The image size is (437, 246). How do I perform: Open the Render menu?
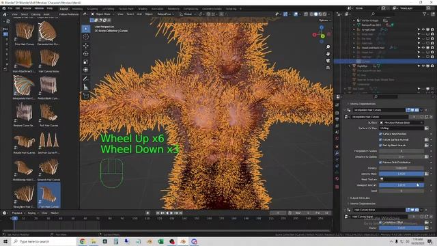27,8
